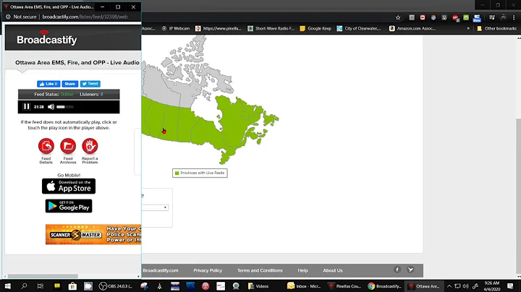Open the Download on the App Store badge
The image size is (521, 292).
[x=69, y=186]
